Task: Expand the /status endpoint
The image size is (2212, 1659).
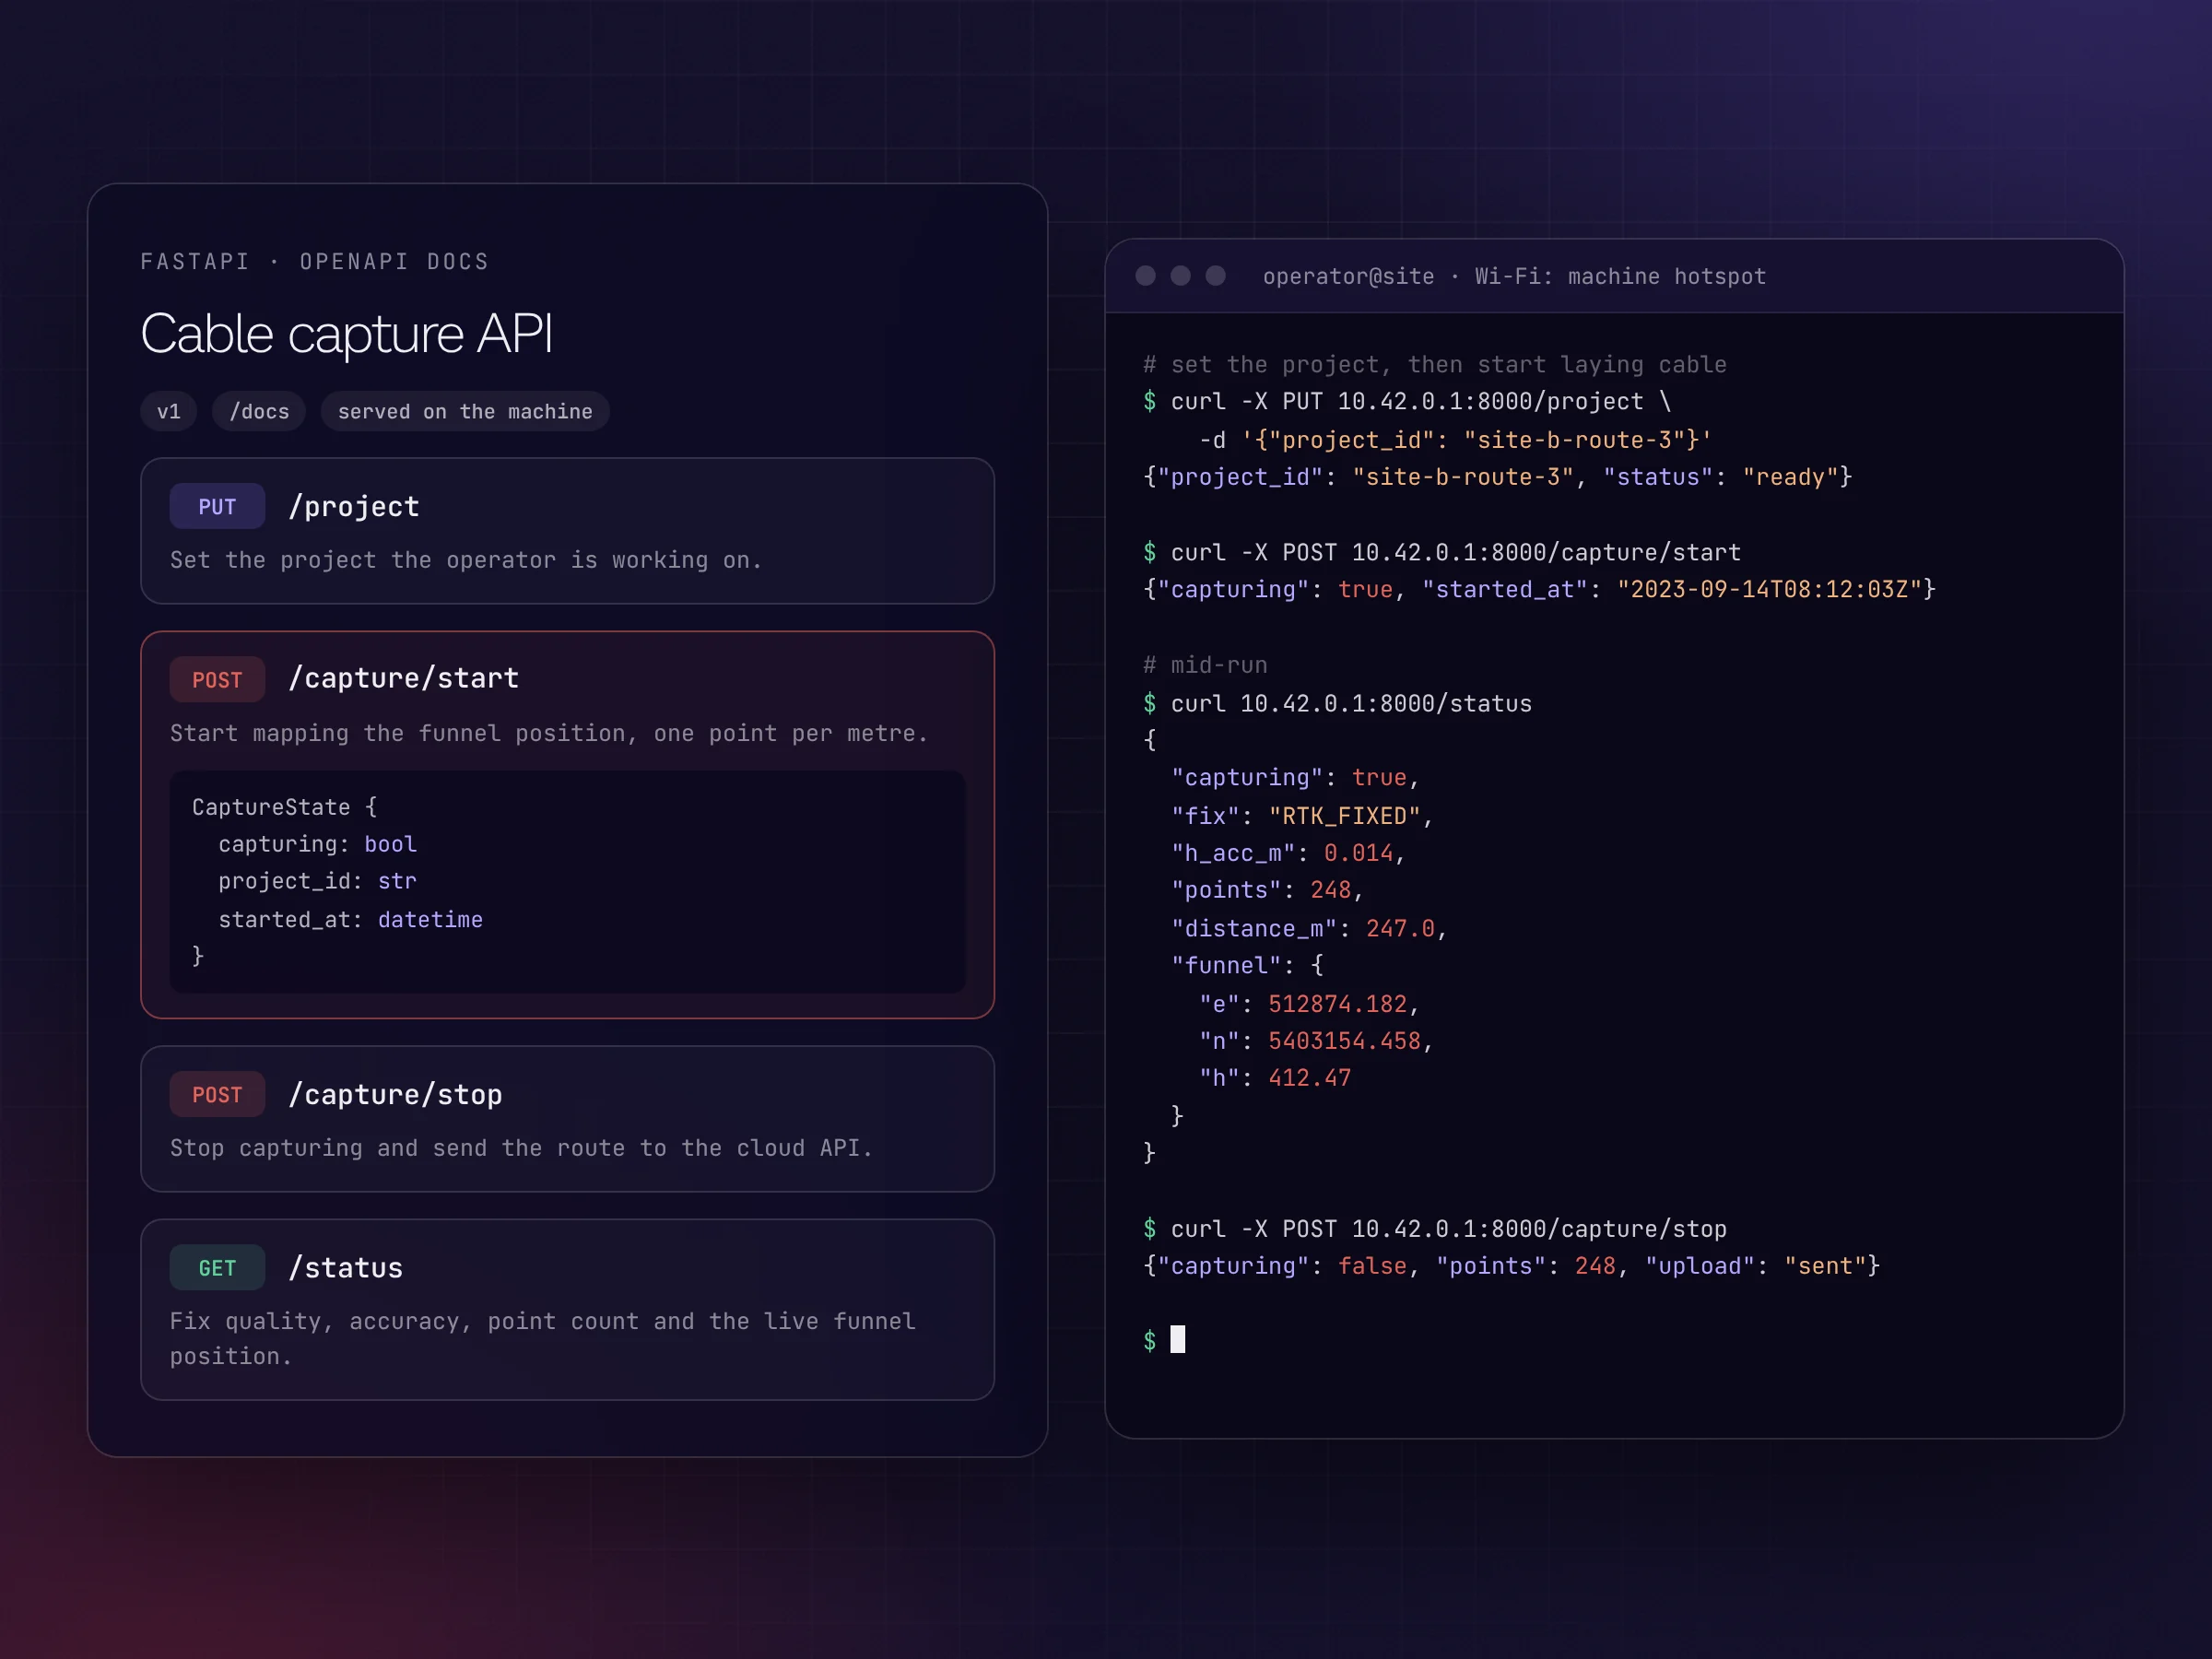Action: click(x=568, y=1310)
